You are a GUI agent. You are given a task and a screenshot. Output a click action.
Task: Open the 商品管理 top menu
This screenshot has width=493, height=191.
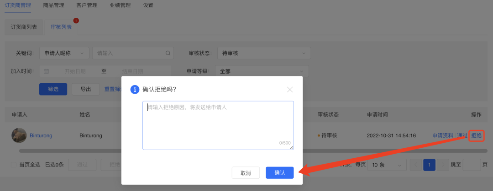coord(53,5)
